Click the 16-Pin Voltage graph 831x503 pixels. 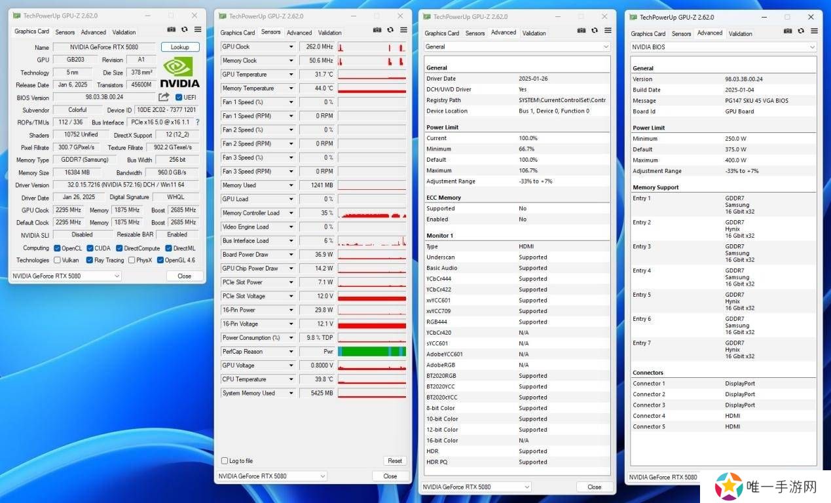(x=372, y=324)
